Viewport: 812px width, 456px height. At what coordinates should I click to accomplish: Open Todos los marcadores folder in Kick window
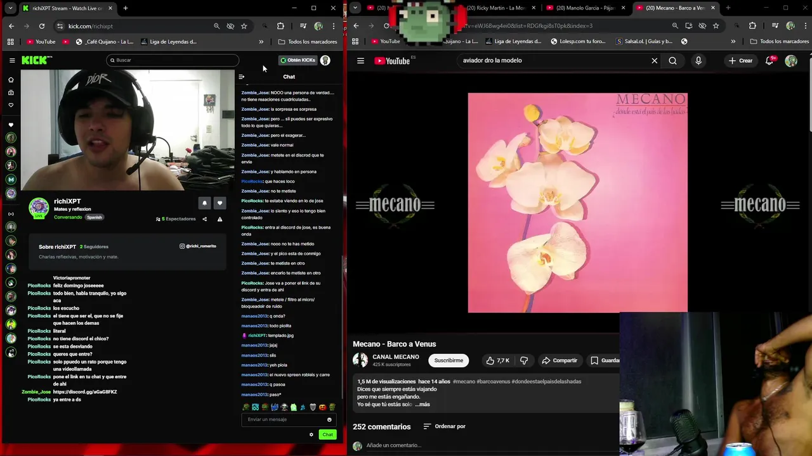pos(308,42)
